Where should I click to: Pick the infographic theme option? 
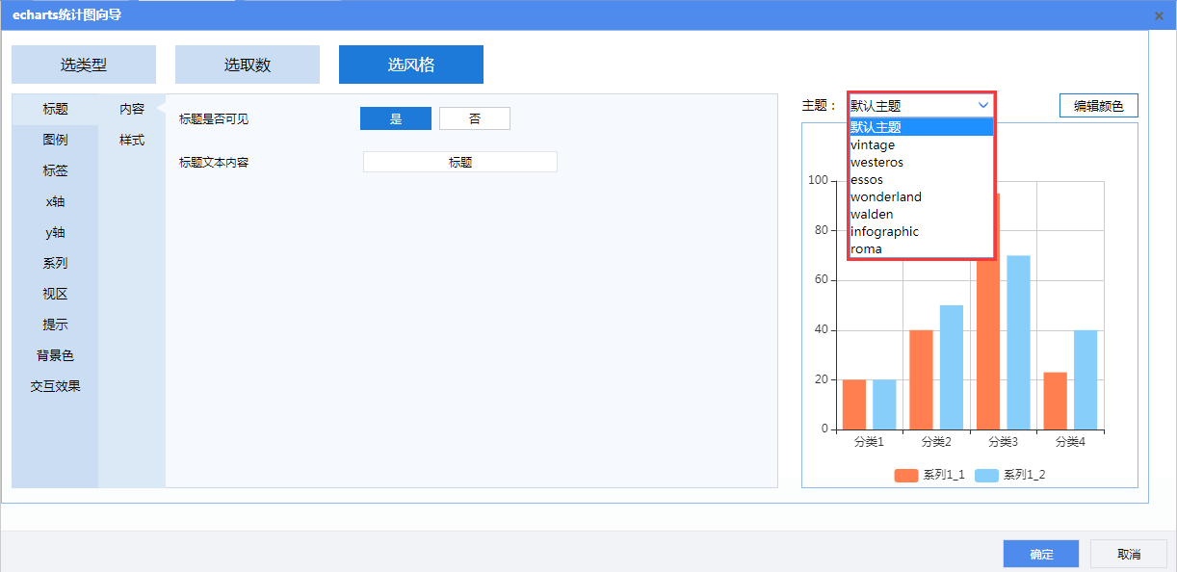click(884, 231)
